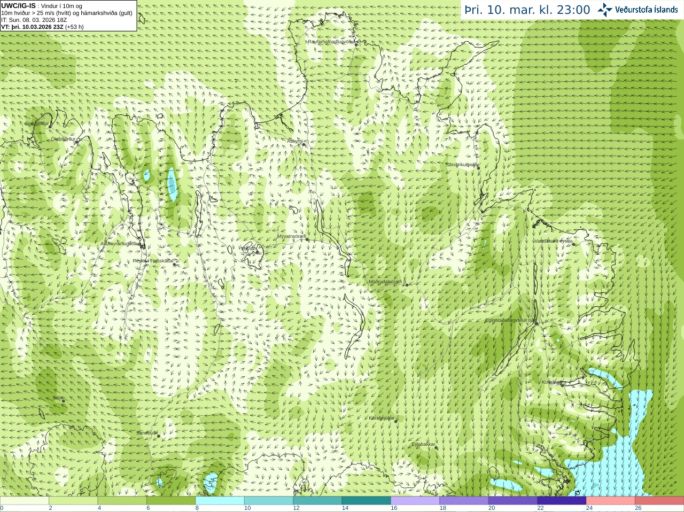Click the Reykir í Fnjóskadal station label

coord(154,261)
